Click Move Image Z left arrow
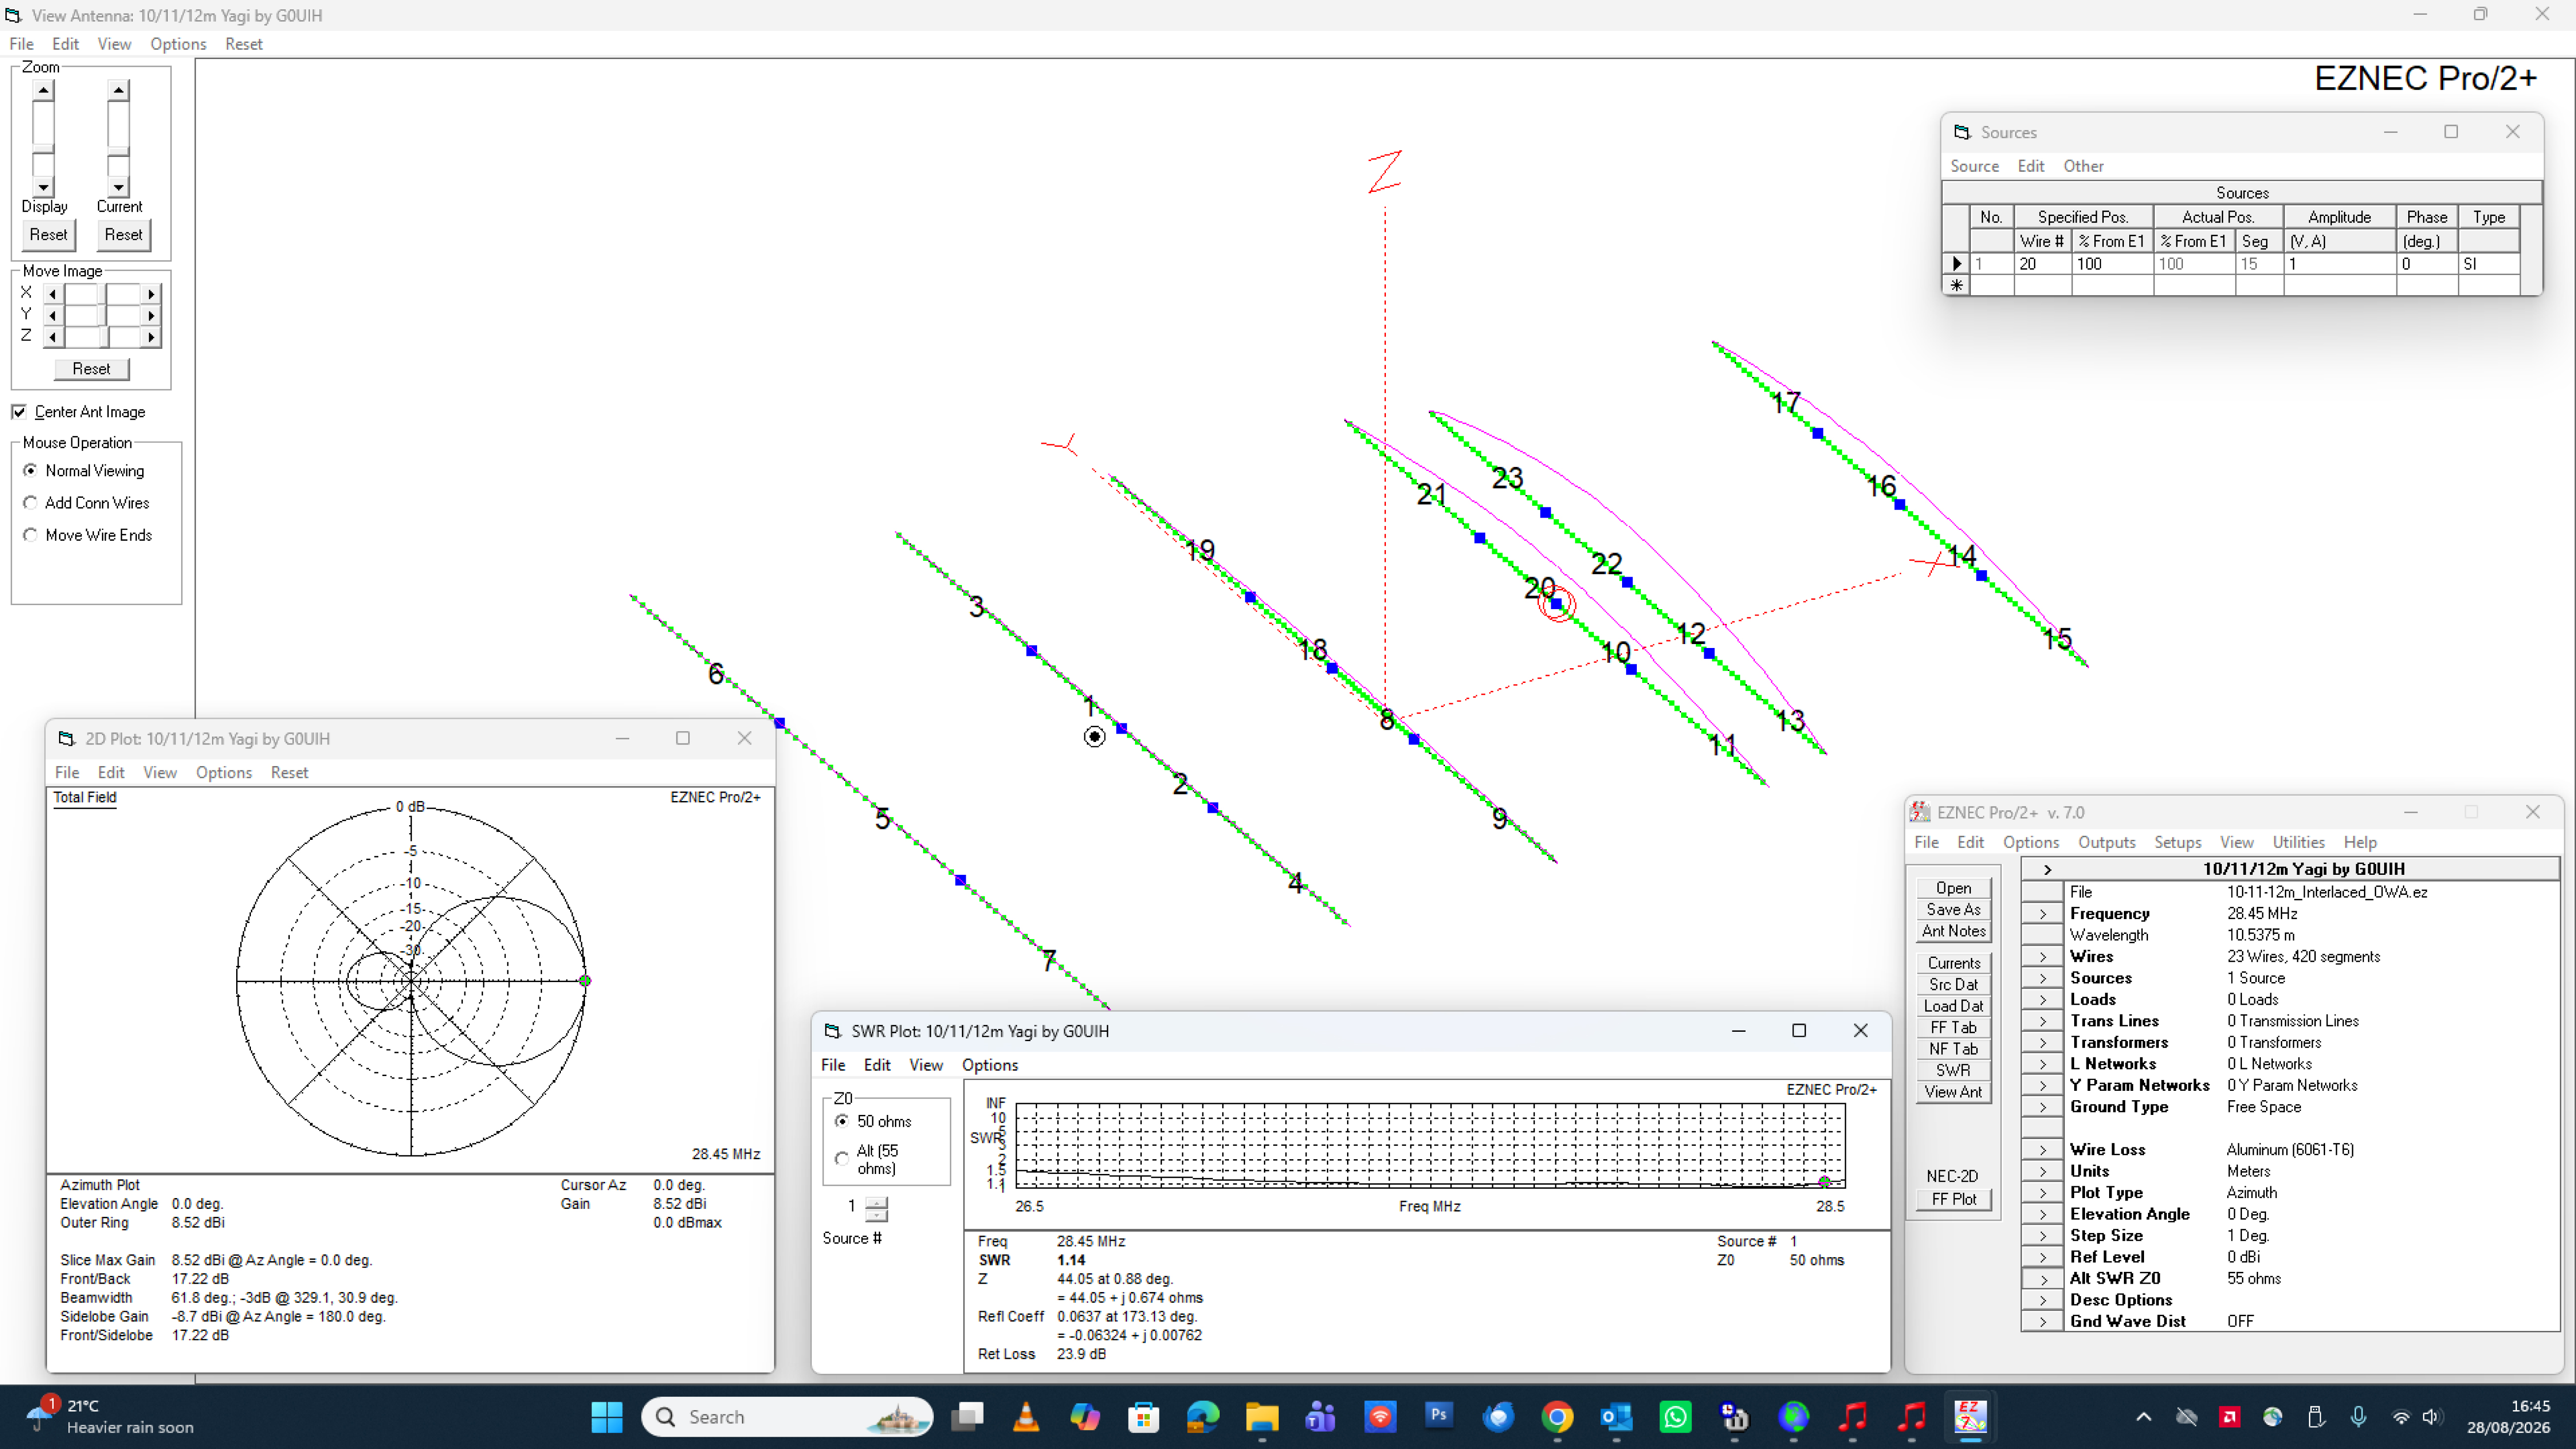This screenshot has height=1449, width=2576. click(x=52, y=337)
